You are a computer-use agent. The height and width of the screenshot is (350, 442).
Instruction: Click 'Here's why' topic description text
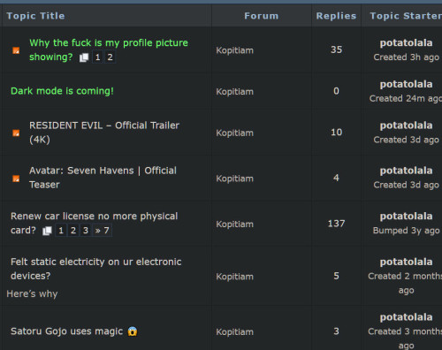coord(32,293)
